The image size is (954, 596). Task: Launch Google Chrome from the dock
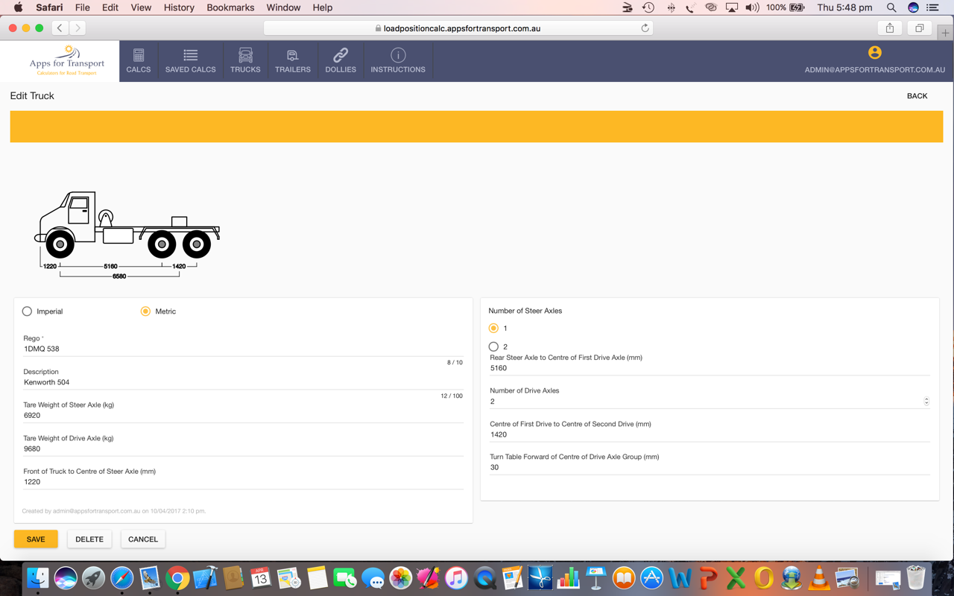177,578
